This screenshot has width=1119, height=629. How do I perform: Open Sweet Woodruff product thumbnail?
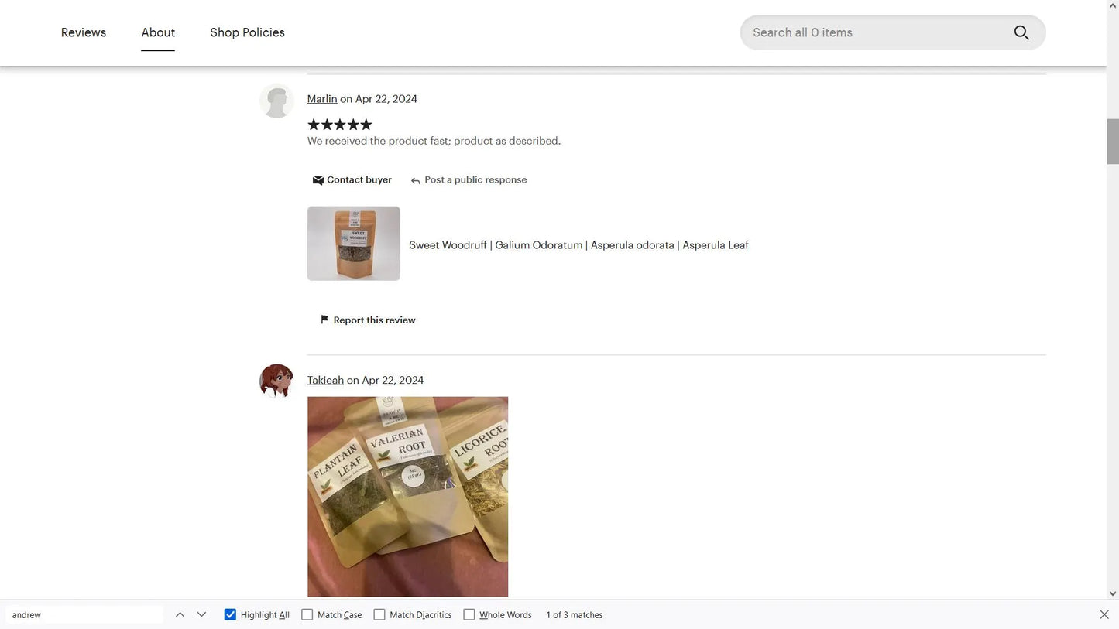click(x=354, y=243)
